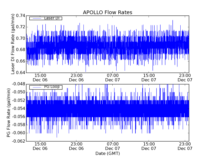Click the "APOLLO Flow Rates" chart title
This screenshot has height=157, width=210.
point(108,12)
